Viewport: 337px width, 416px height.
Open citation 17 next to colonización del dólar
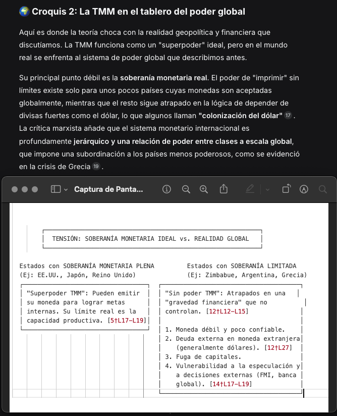pos(288,116)
